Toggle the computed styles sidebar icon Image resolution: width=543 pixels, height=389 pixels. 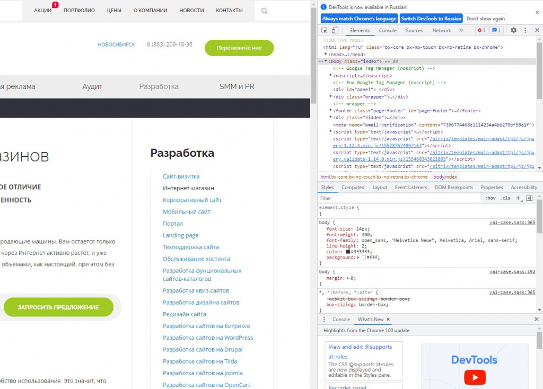[529, 198]
